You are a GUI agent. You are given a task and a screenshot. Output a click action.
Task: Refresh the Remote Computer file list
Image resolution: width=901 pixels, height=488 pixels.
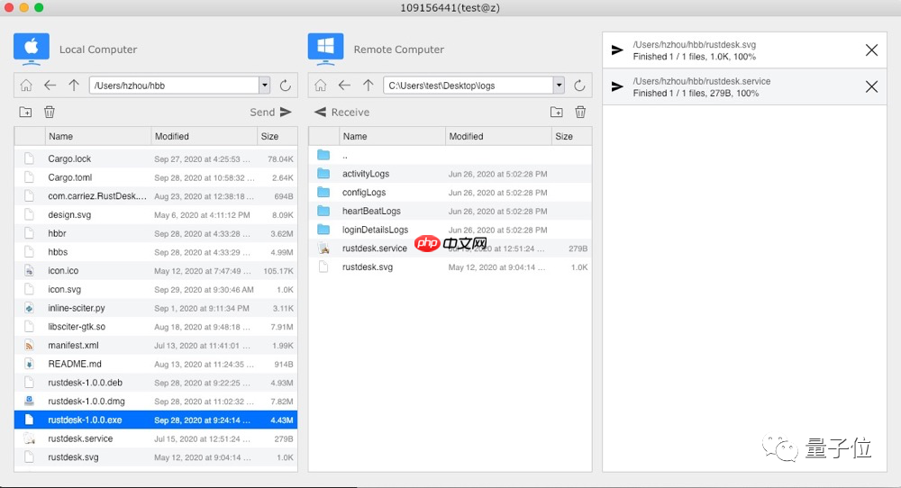(579, 86)
